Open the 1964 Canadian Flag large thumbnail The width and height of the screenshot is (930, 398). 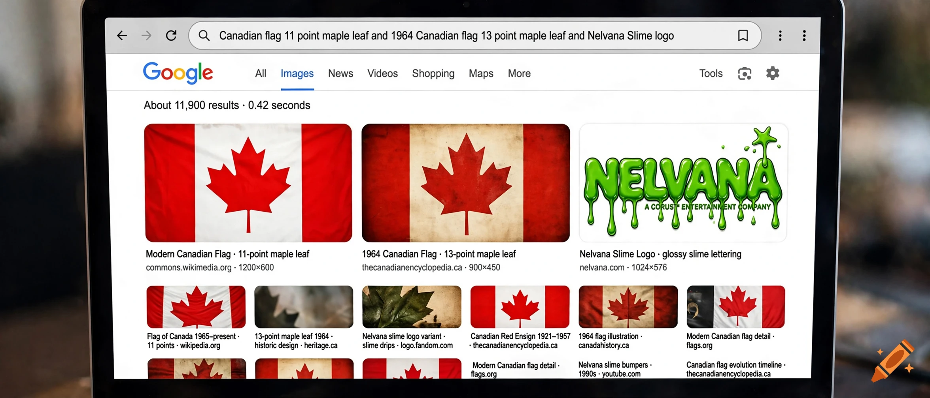pyautogui.click(x=466, y=183)
